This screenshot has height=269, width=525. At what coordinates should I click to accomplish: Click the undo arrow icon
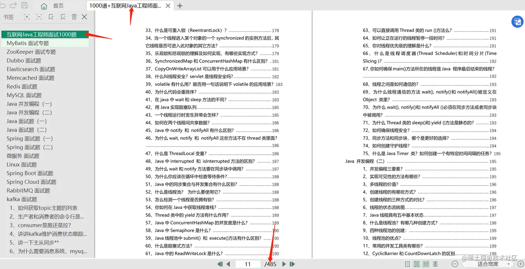[x=3, y=5]
